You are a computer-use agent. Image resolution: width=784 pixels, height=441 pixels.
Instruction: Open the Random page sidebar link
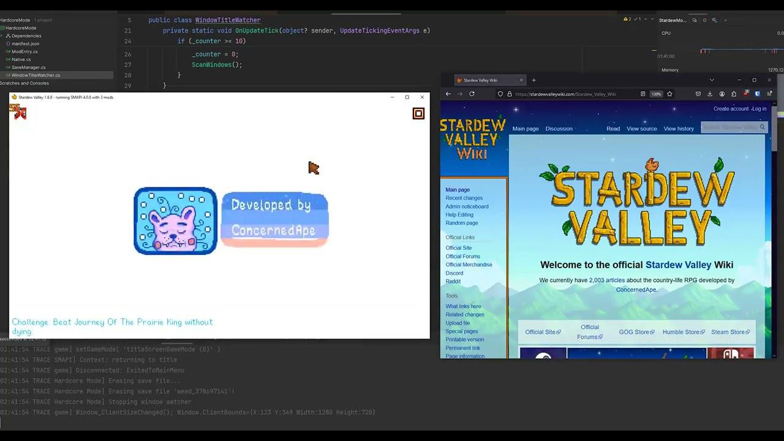tap(462, 223)
